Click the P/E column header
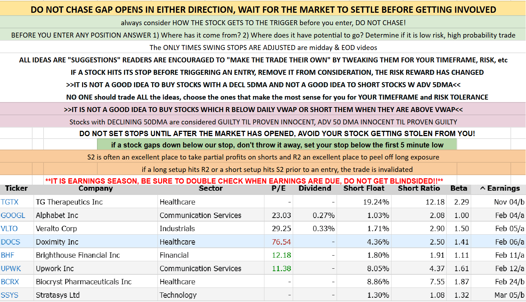Screen dimensions: 526x302 [279, 188]
